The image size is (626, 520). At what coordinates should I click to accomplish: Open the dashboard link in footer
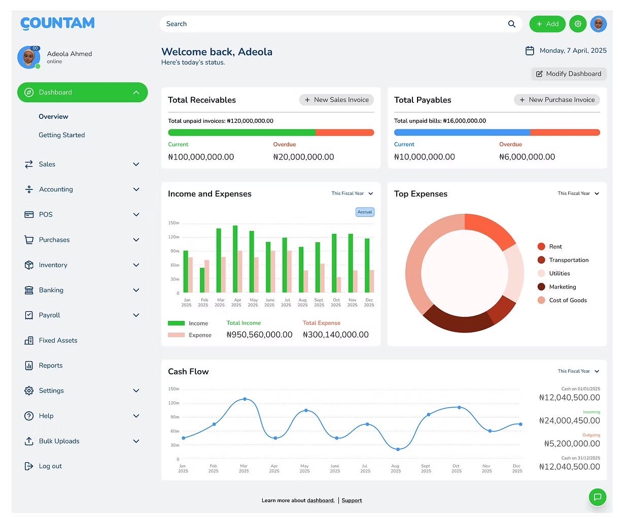pos(321,500)
